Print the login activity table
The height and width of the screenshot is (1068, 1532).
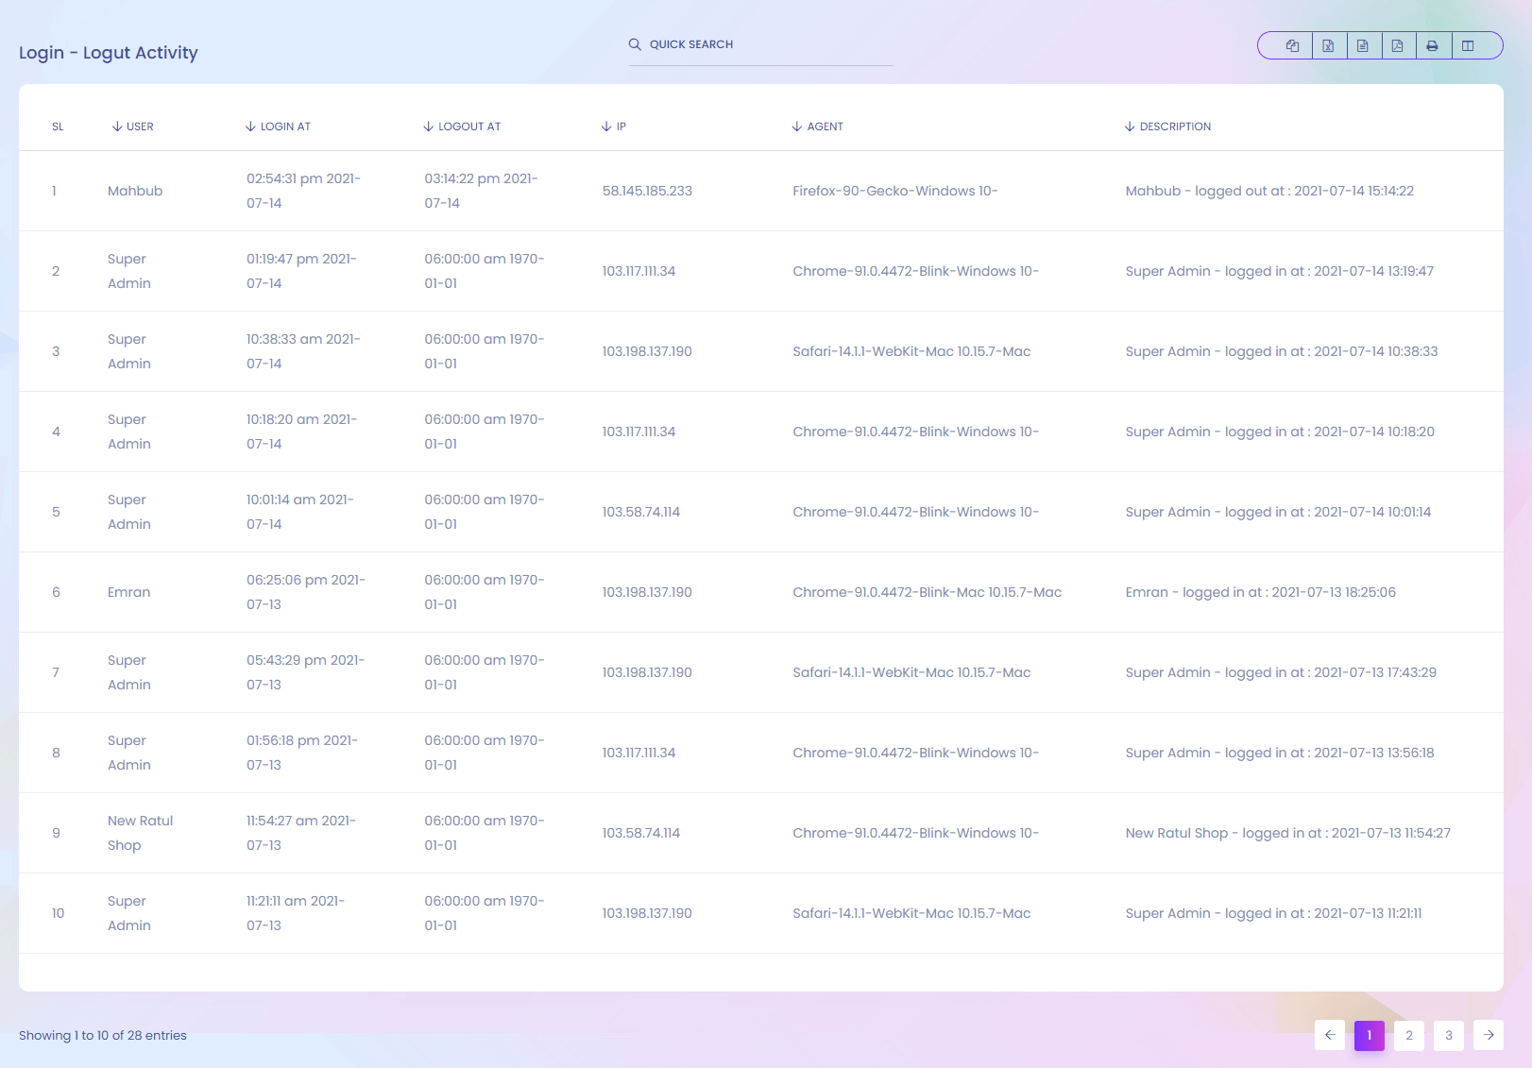click(1433, 45)
